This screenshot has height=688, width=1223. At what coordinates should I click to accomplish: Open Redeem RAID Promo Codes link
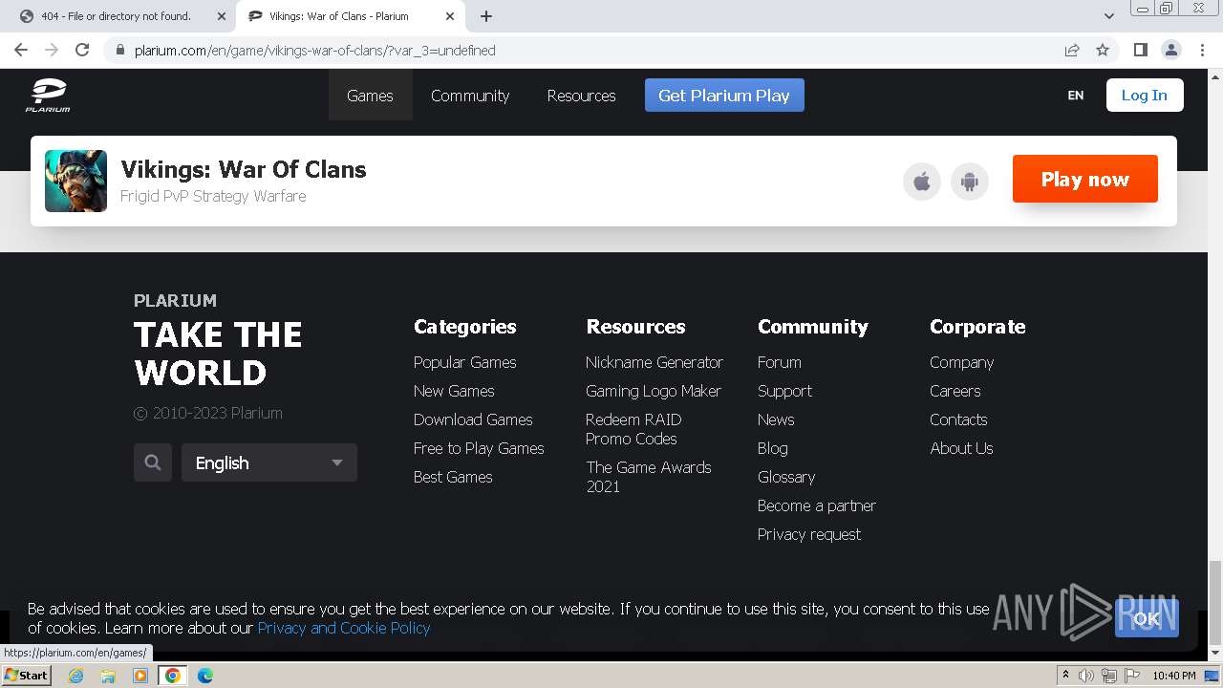(633, 429)
